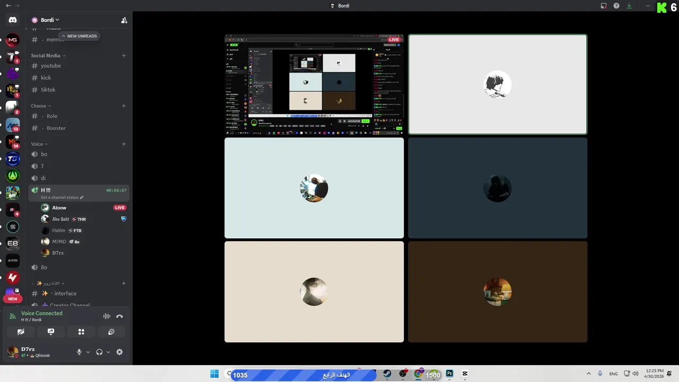Screen dimensions: 679x382
Task: Open noise suppression waveform icon
Action: click(107, 316)
